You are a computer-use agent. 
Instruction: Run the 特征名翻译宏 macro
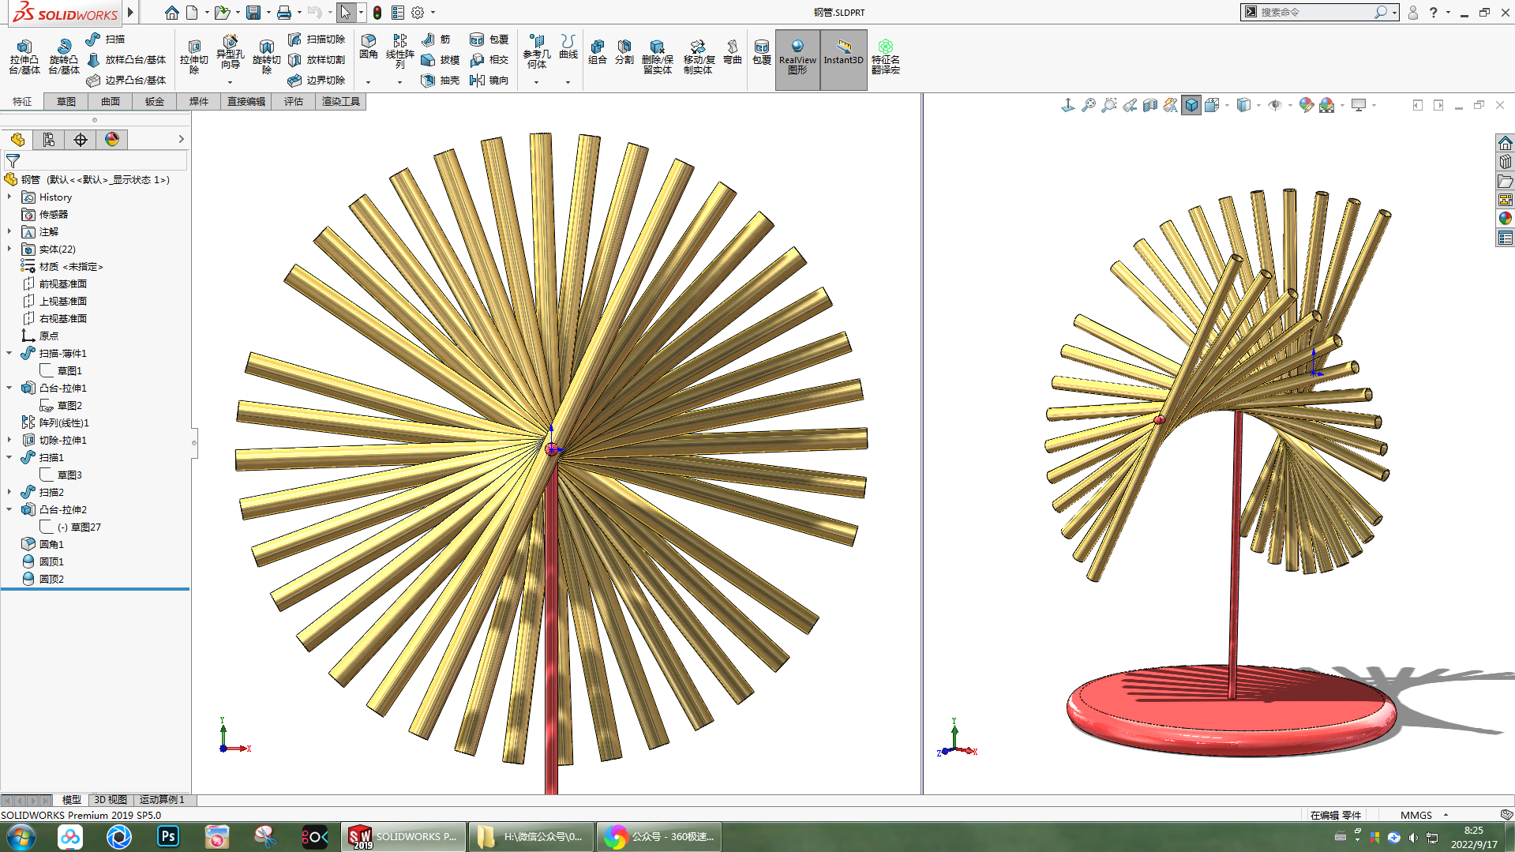[x=886, y=57]
